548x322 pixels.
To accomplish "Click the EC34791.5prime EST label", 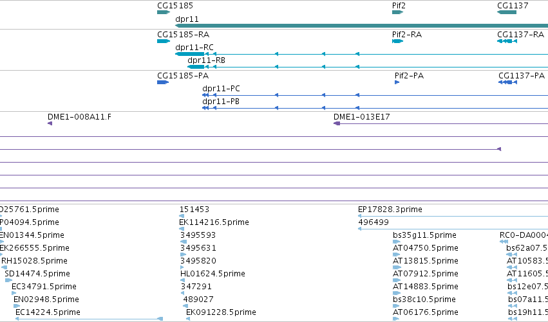I will 44,287.
